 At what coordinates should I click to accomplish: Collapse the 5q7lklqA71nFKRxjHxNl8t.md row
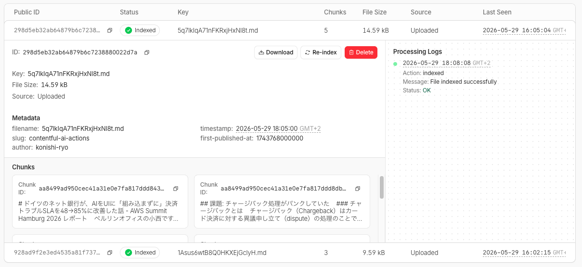(x=290, y=30)
